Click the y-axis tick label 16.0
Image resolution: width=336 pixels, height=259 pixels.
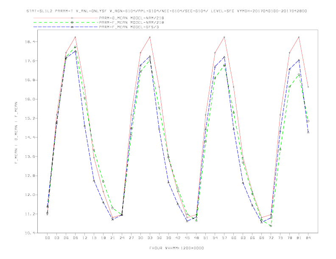(x=29, y=99)
